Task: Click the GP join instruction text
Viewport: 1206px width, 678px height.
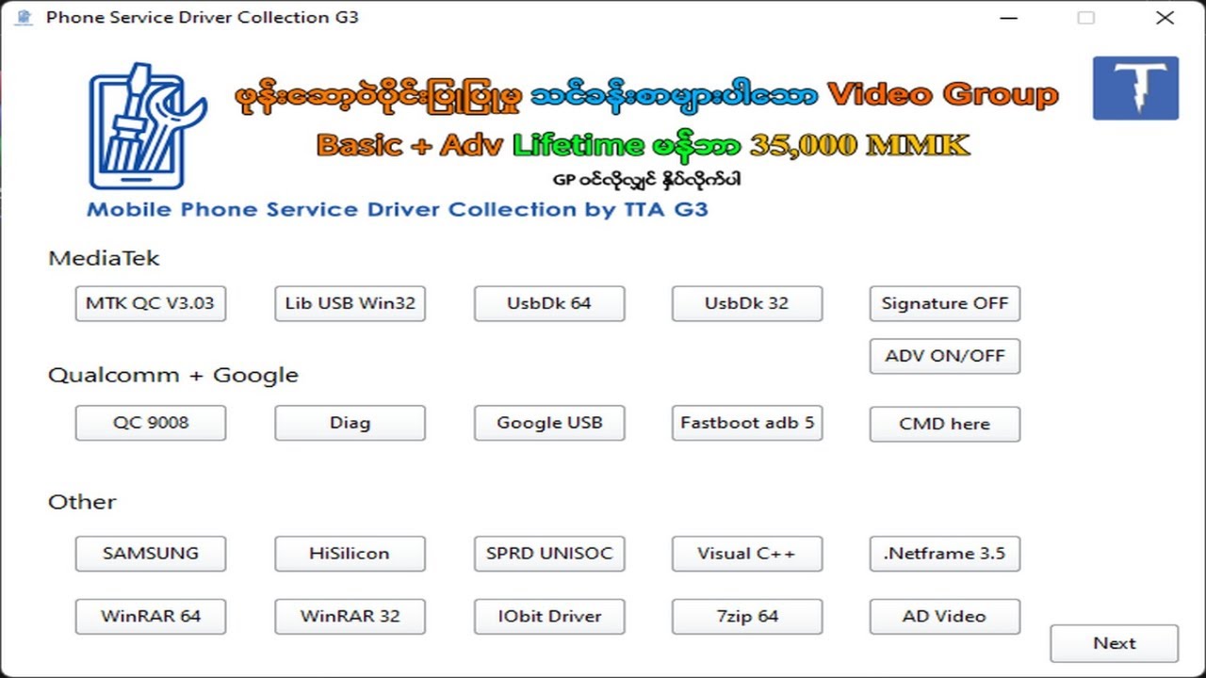Action: click(x=646, y=178)
